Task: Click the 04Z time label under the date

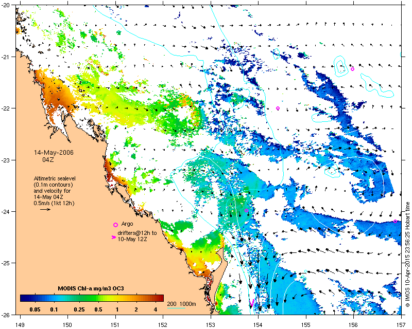Action: point(48,159)
